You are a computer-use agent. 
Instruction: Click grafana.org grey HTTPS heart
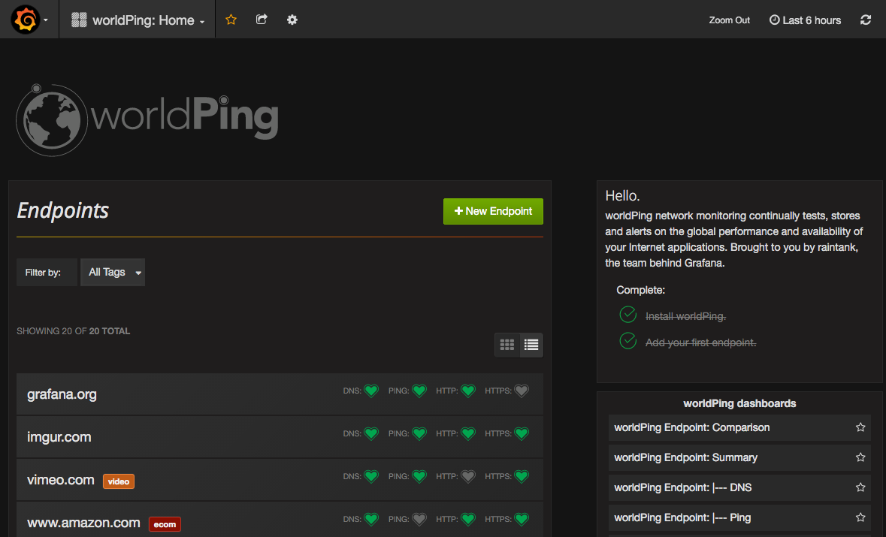coord(522,391)
